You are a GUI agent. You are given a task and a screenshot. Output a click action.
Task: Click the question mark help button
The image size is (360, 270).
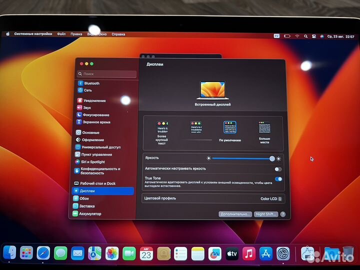coord(283,214)
